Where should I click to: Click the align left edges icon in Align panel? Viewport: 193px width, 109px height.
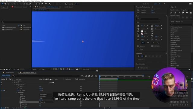tap(172, 13)
